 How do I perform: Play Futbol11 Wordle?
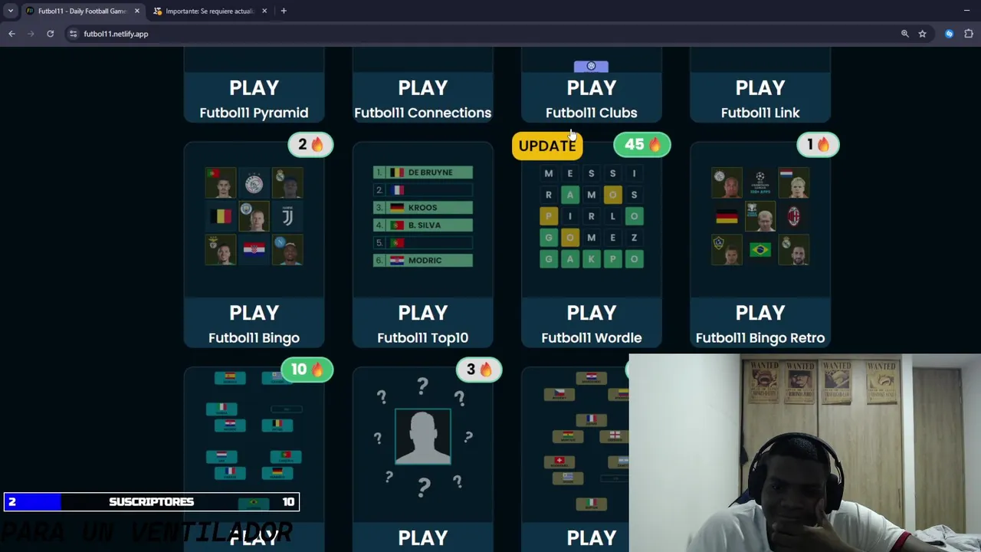591,313
